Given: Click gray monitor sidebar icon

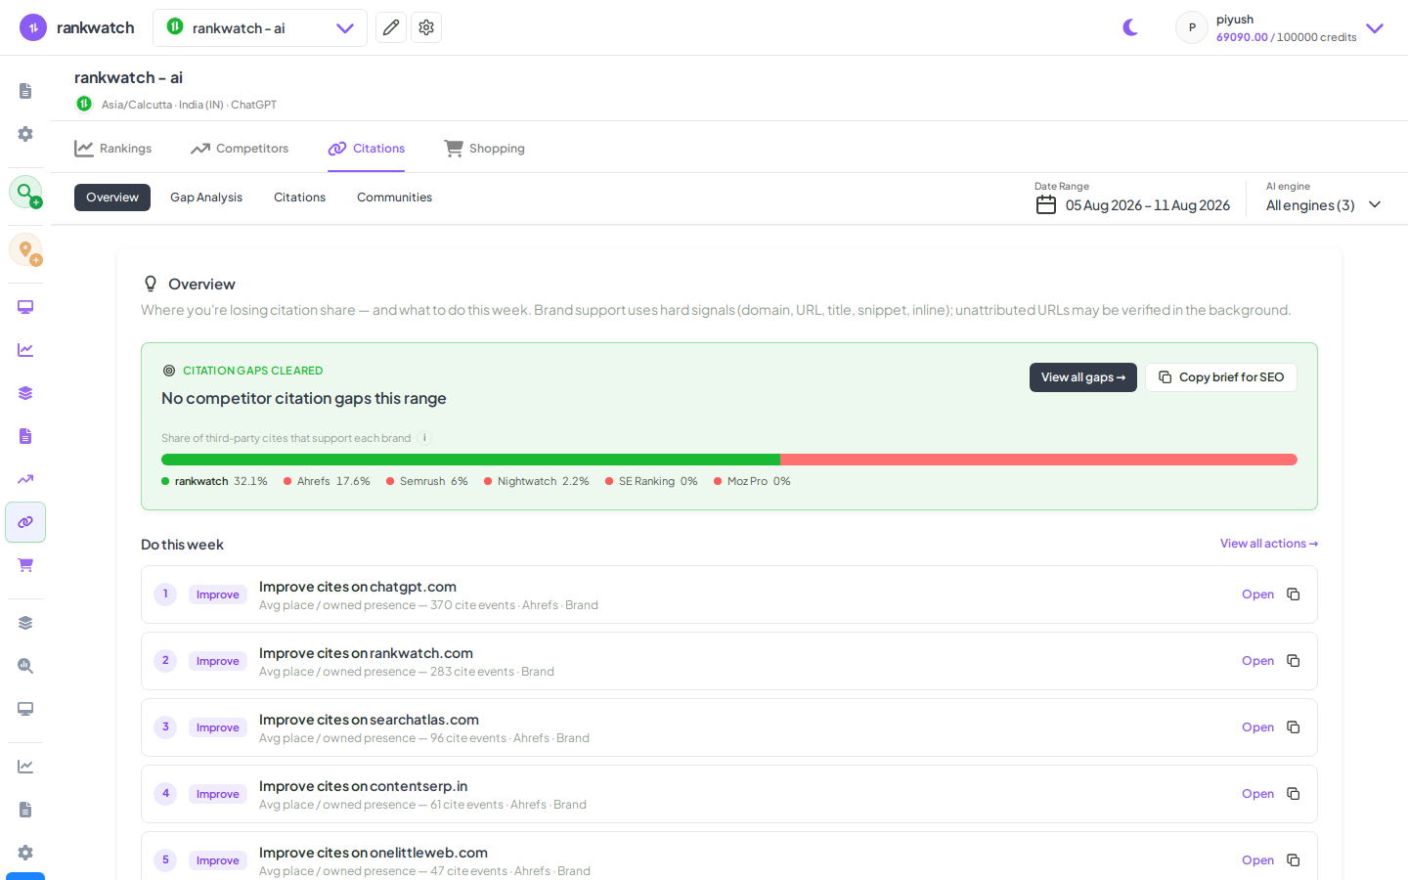Looking at the screenshot, I should pos(25,709).
